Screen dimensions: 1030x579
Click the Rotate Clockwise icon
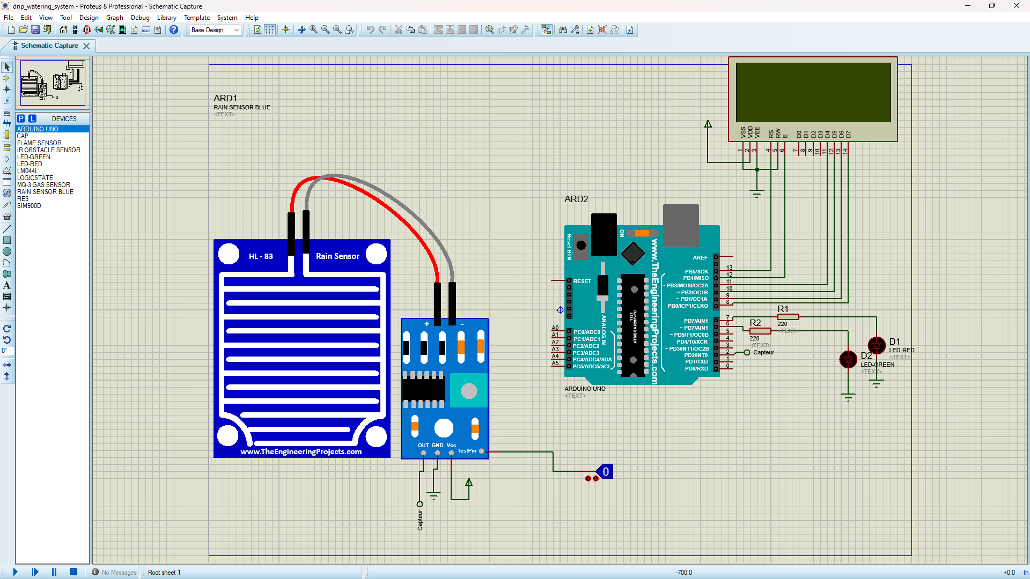(7, 329)
